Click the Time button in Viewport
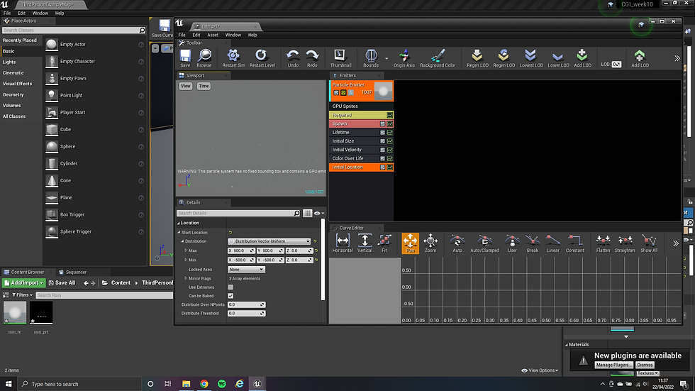This screenshot has width=695, height=391. pyautogui.click(x=204, y=86)
